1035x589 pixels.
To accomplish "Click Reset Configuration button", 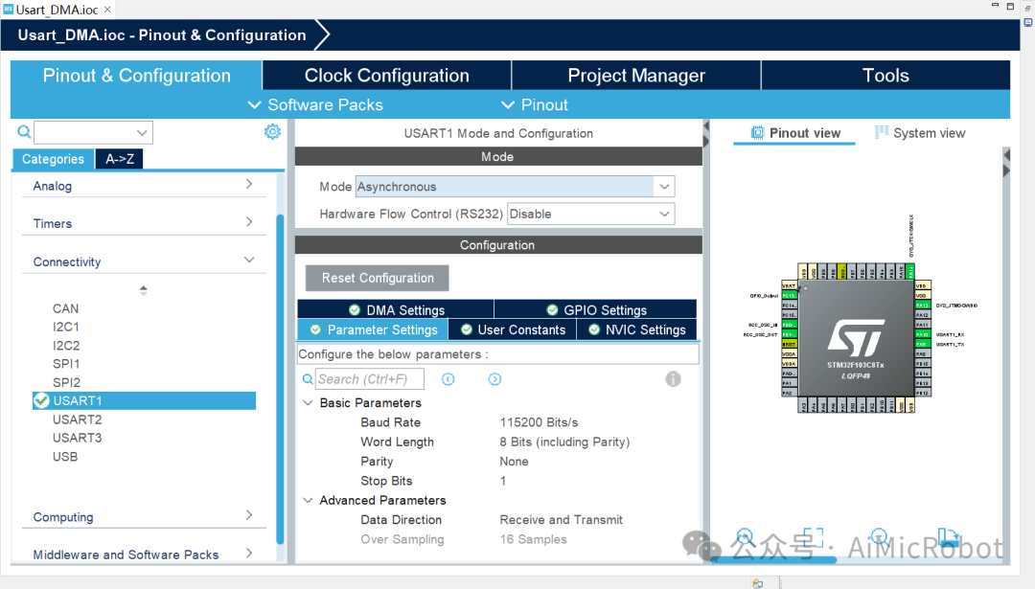I will click(x=378, y=278).
